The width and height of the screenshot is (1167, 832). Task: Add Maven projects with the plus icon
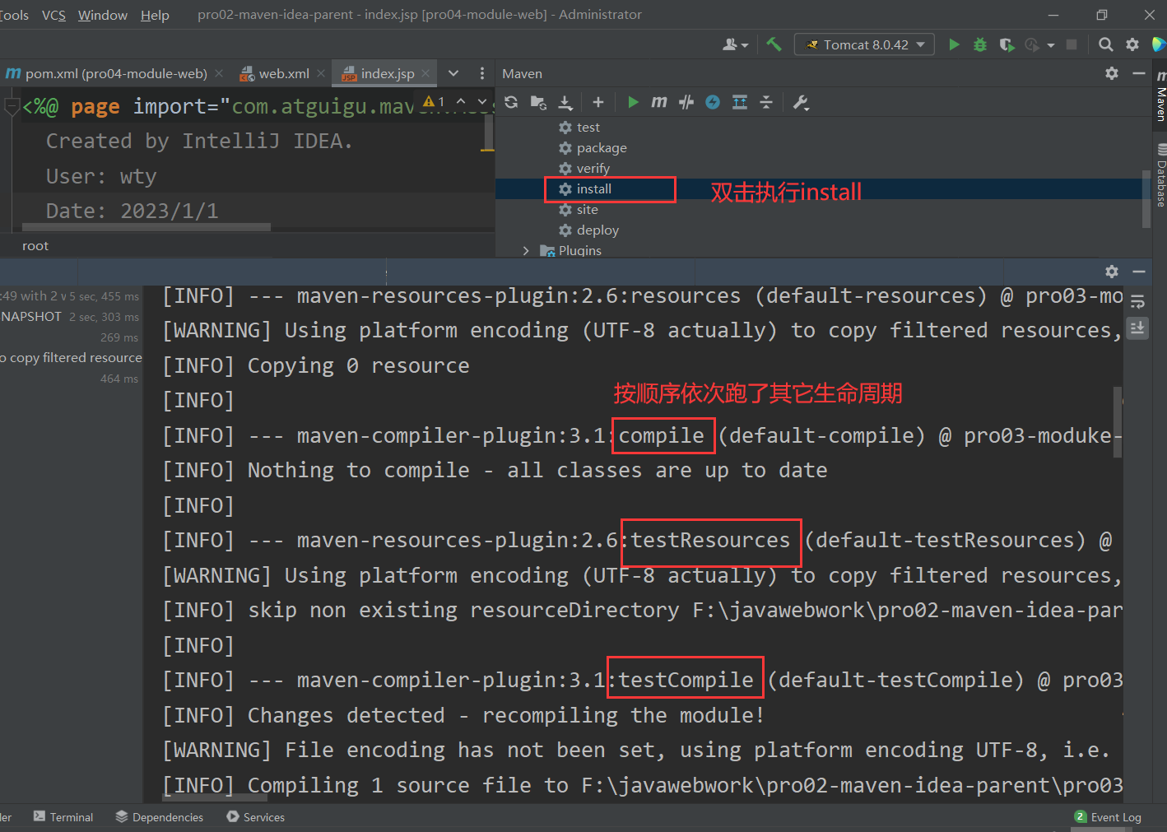[x=598, y=102]
